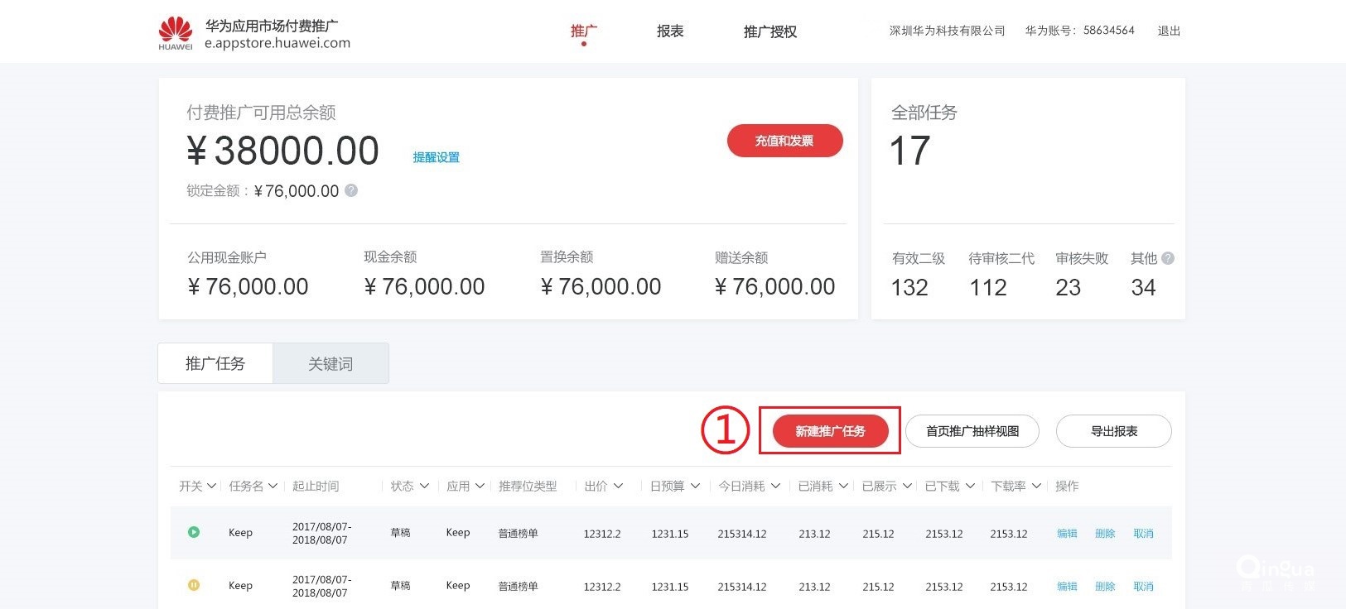Open the 开关 column dropdown

coord(211,487)
